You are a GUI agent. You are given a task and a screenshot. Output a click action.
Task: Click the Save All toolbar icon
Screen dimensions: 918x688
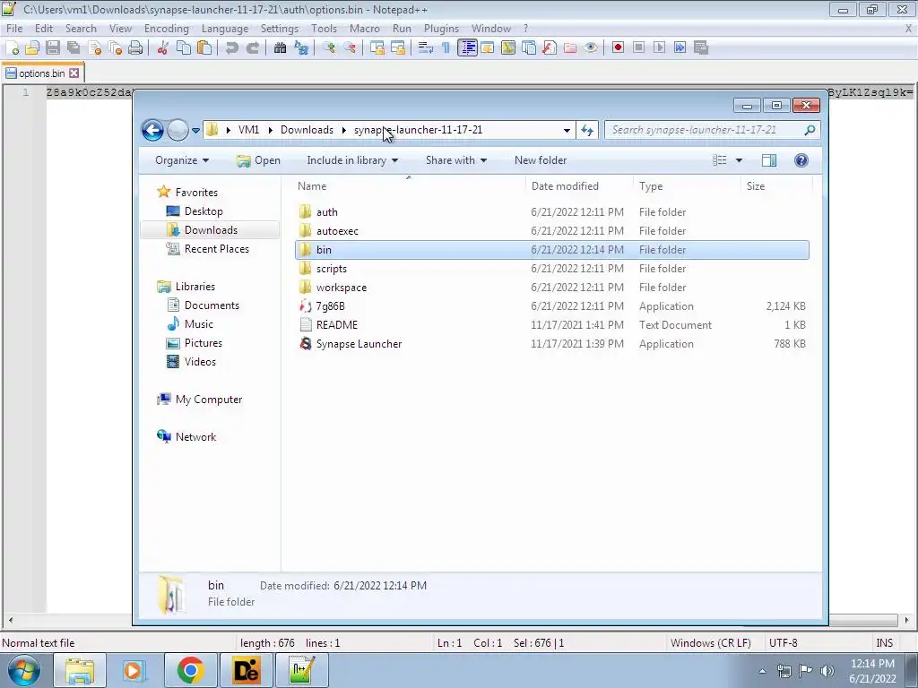[x=74, y=48]
